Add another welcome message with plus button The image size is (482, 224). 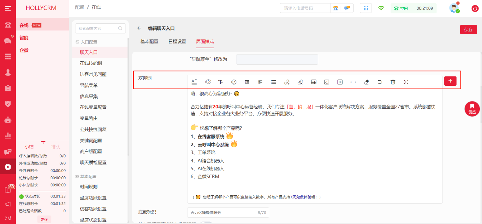coord(450,81)
